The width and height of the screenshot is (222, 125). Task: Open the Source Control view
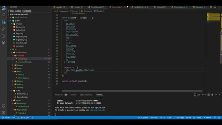pos(3,22)
